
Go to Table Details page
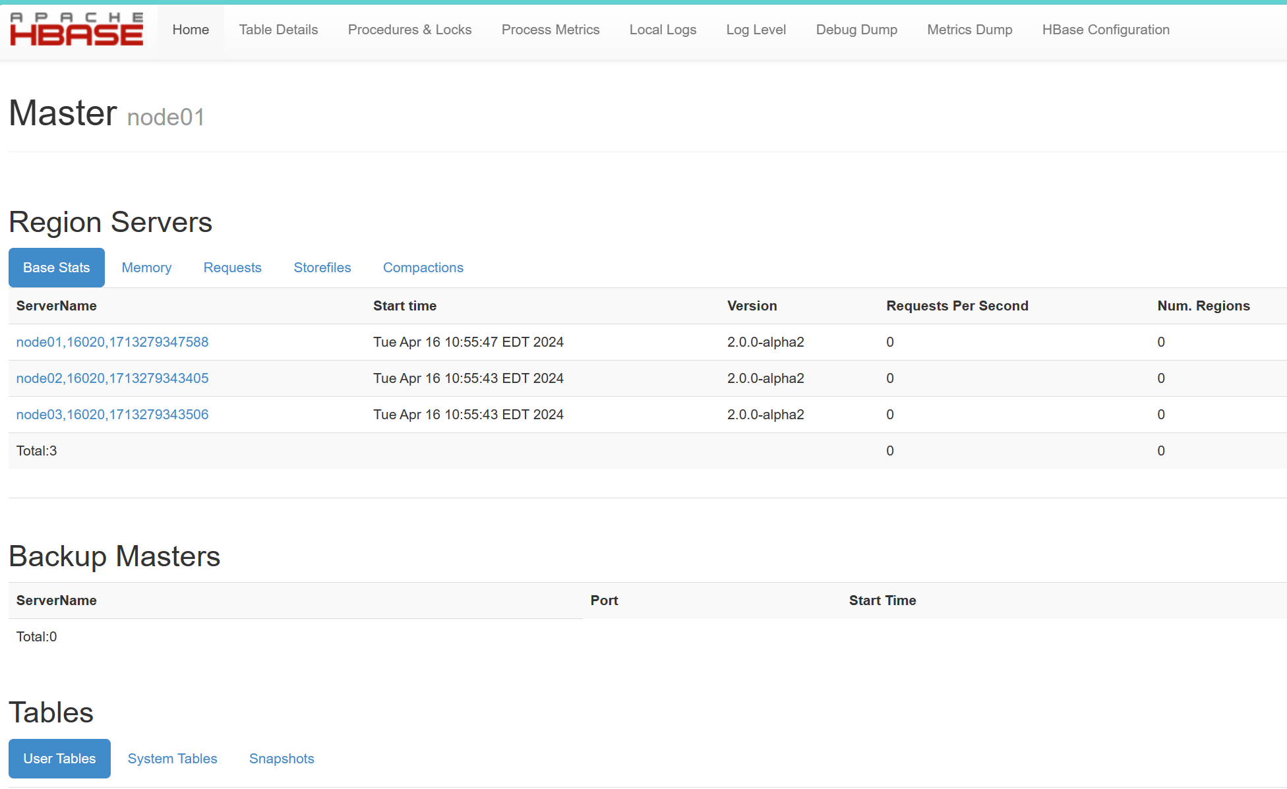(278, 30)
